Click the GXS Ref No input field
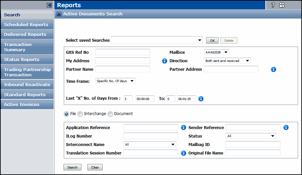 pos(122,52)
